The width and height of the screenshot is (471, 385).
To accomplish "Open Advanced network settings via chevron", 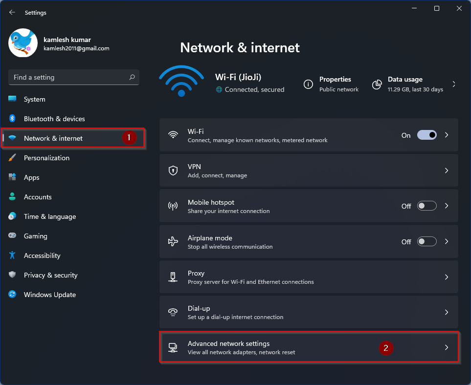I will pyautogui.click(x=446, y=347).
